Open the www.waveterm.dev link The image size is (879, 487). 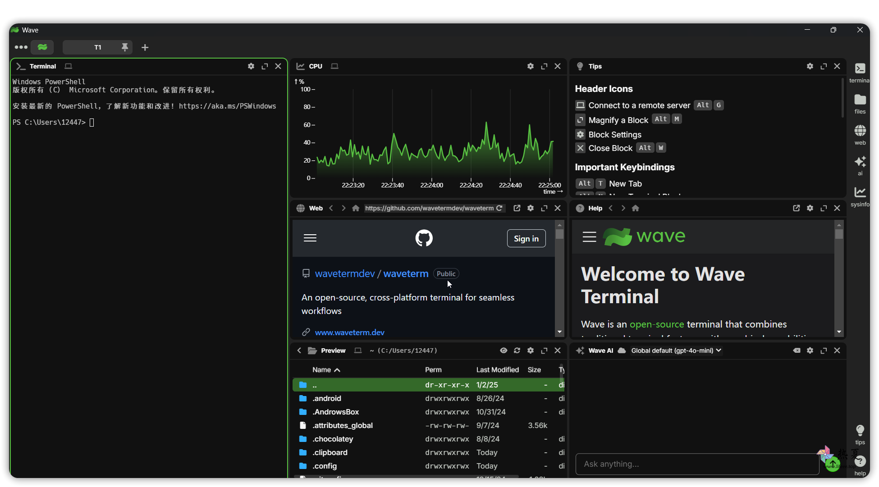[x=349, y=332]
